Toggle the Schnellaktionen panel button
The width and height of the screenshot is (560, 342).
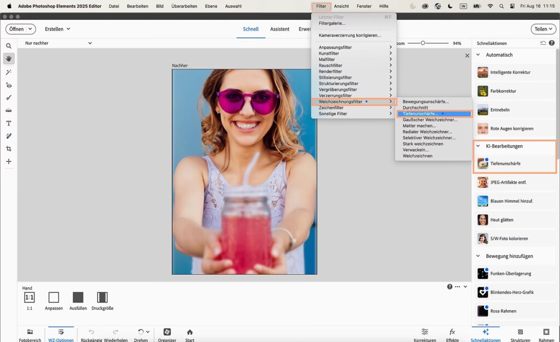(485, 332)
